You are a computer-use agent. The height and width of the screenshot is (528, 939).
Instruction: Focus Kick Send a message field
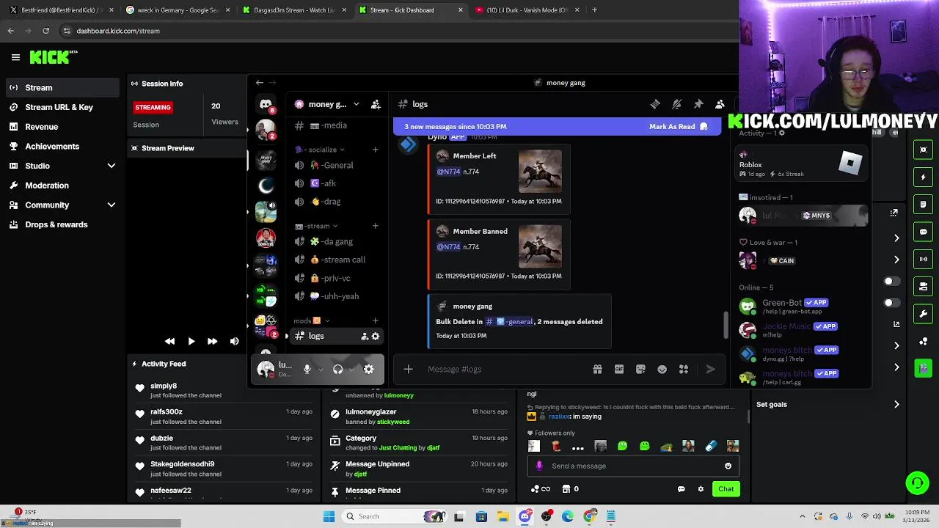coord(632,466)
